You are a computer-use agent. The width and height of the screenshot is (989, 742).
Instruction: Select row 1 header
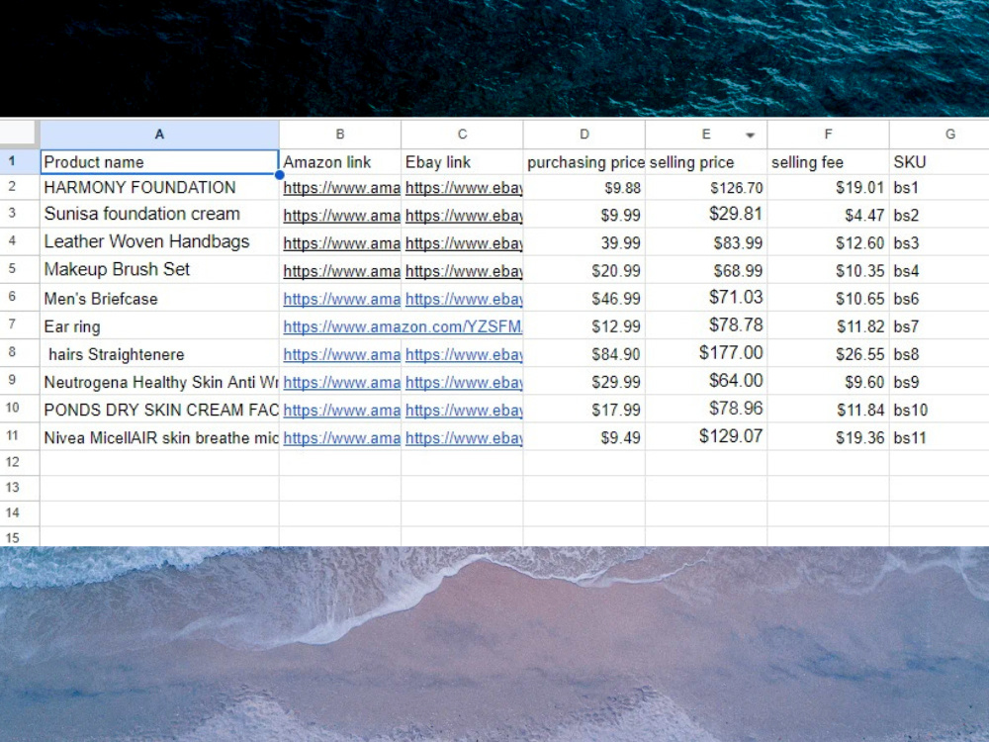click(20, 161)
